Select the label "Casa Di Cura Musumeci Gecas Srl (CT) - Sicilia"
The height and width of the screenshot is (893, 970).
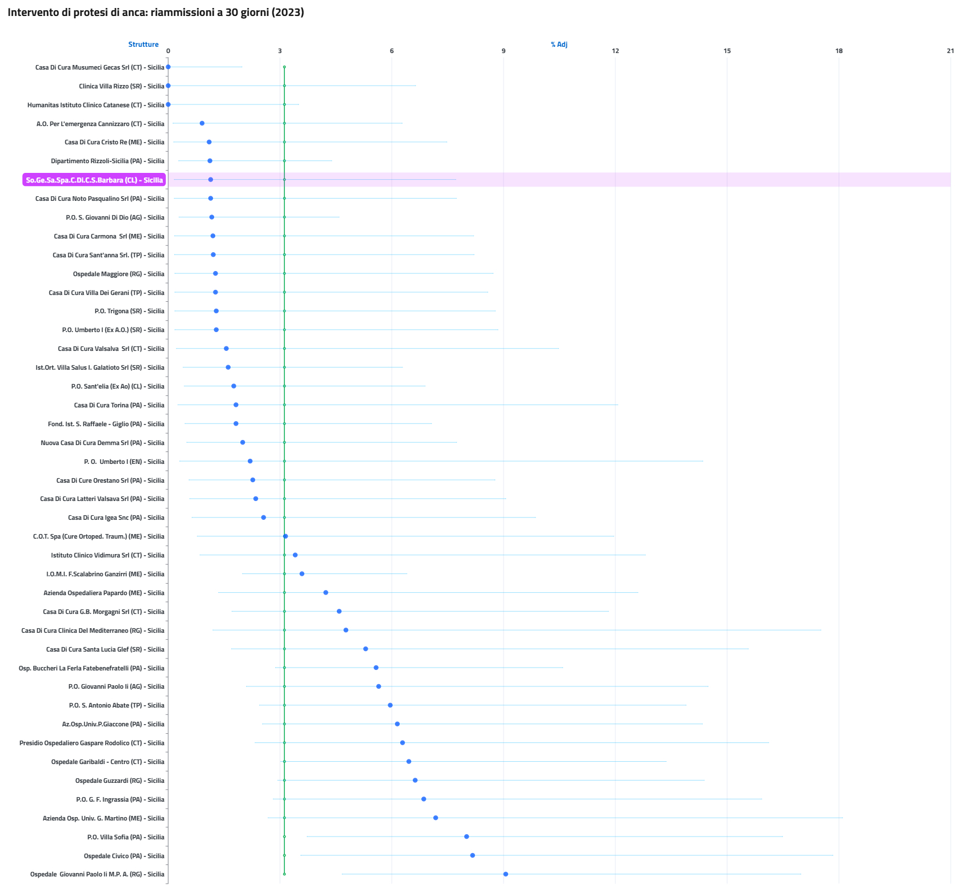click(100, 67)
